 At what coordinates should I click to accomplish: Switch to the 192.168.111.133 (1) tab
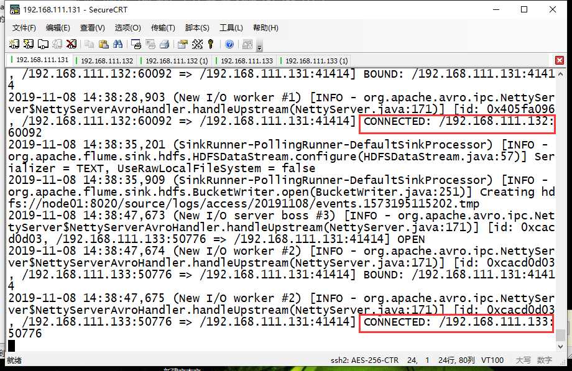tap(314, 60)
